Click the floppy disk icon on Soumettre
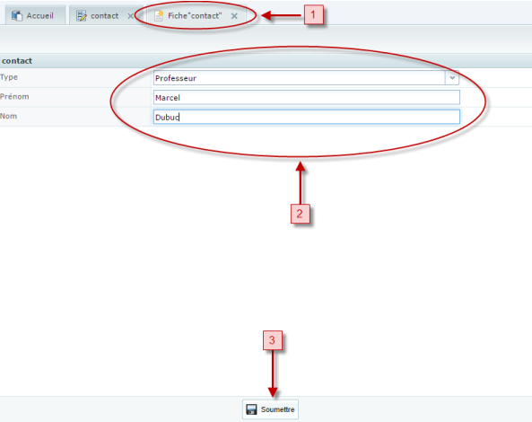The width and height of the screenshot is (532, 422). [x=251, y=409]
